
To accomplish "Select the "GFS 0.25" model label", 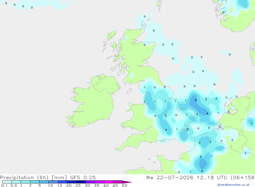I will pyautogui.click(x=83, y=177).
